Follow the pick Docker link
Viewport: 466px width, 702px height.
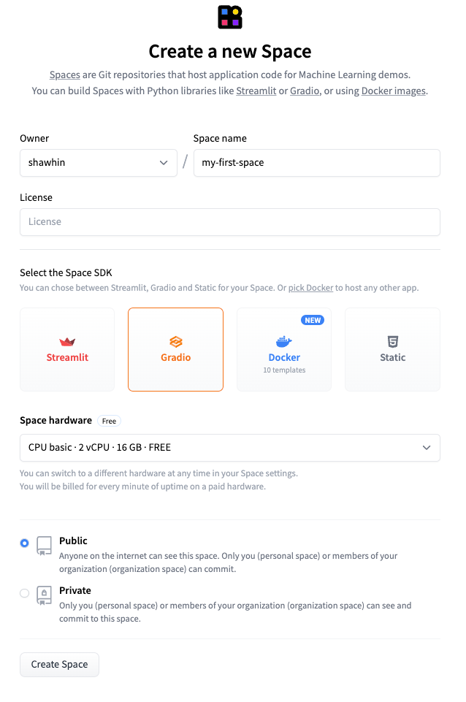[x=310, y=288]
